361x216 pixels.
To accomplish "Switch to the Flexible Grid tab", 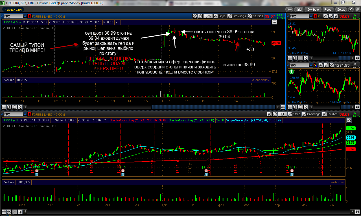I will (13, 10).
